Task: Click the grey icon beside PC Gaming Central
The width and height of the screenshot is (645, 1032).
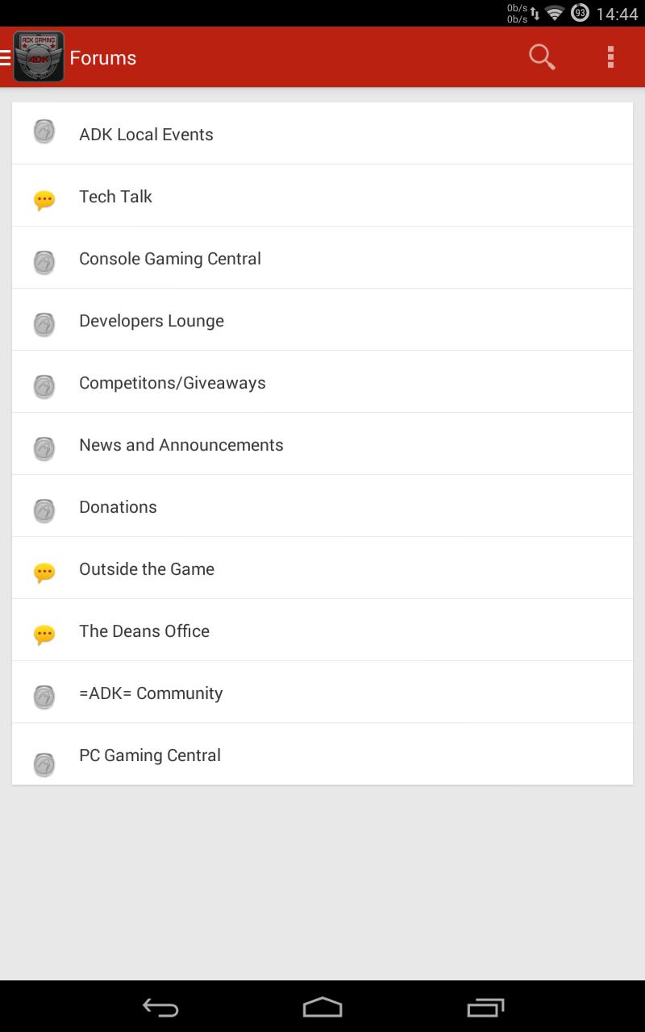Action: point(44,764)
